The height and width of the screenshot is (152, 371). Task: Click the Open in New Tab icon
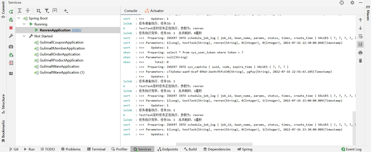55,11
